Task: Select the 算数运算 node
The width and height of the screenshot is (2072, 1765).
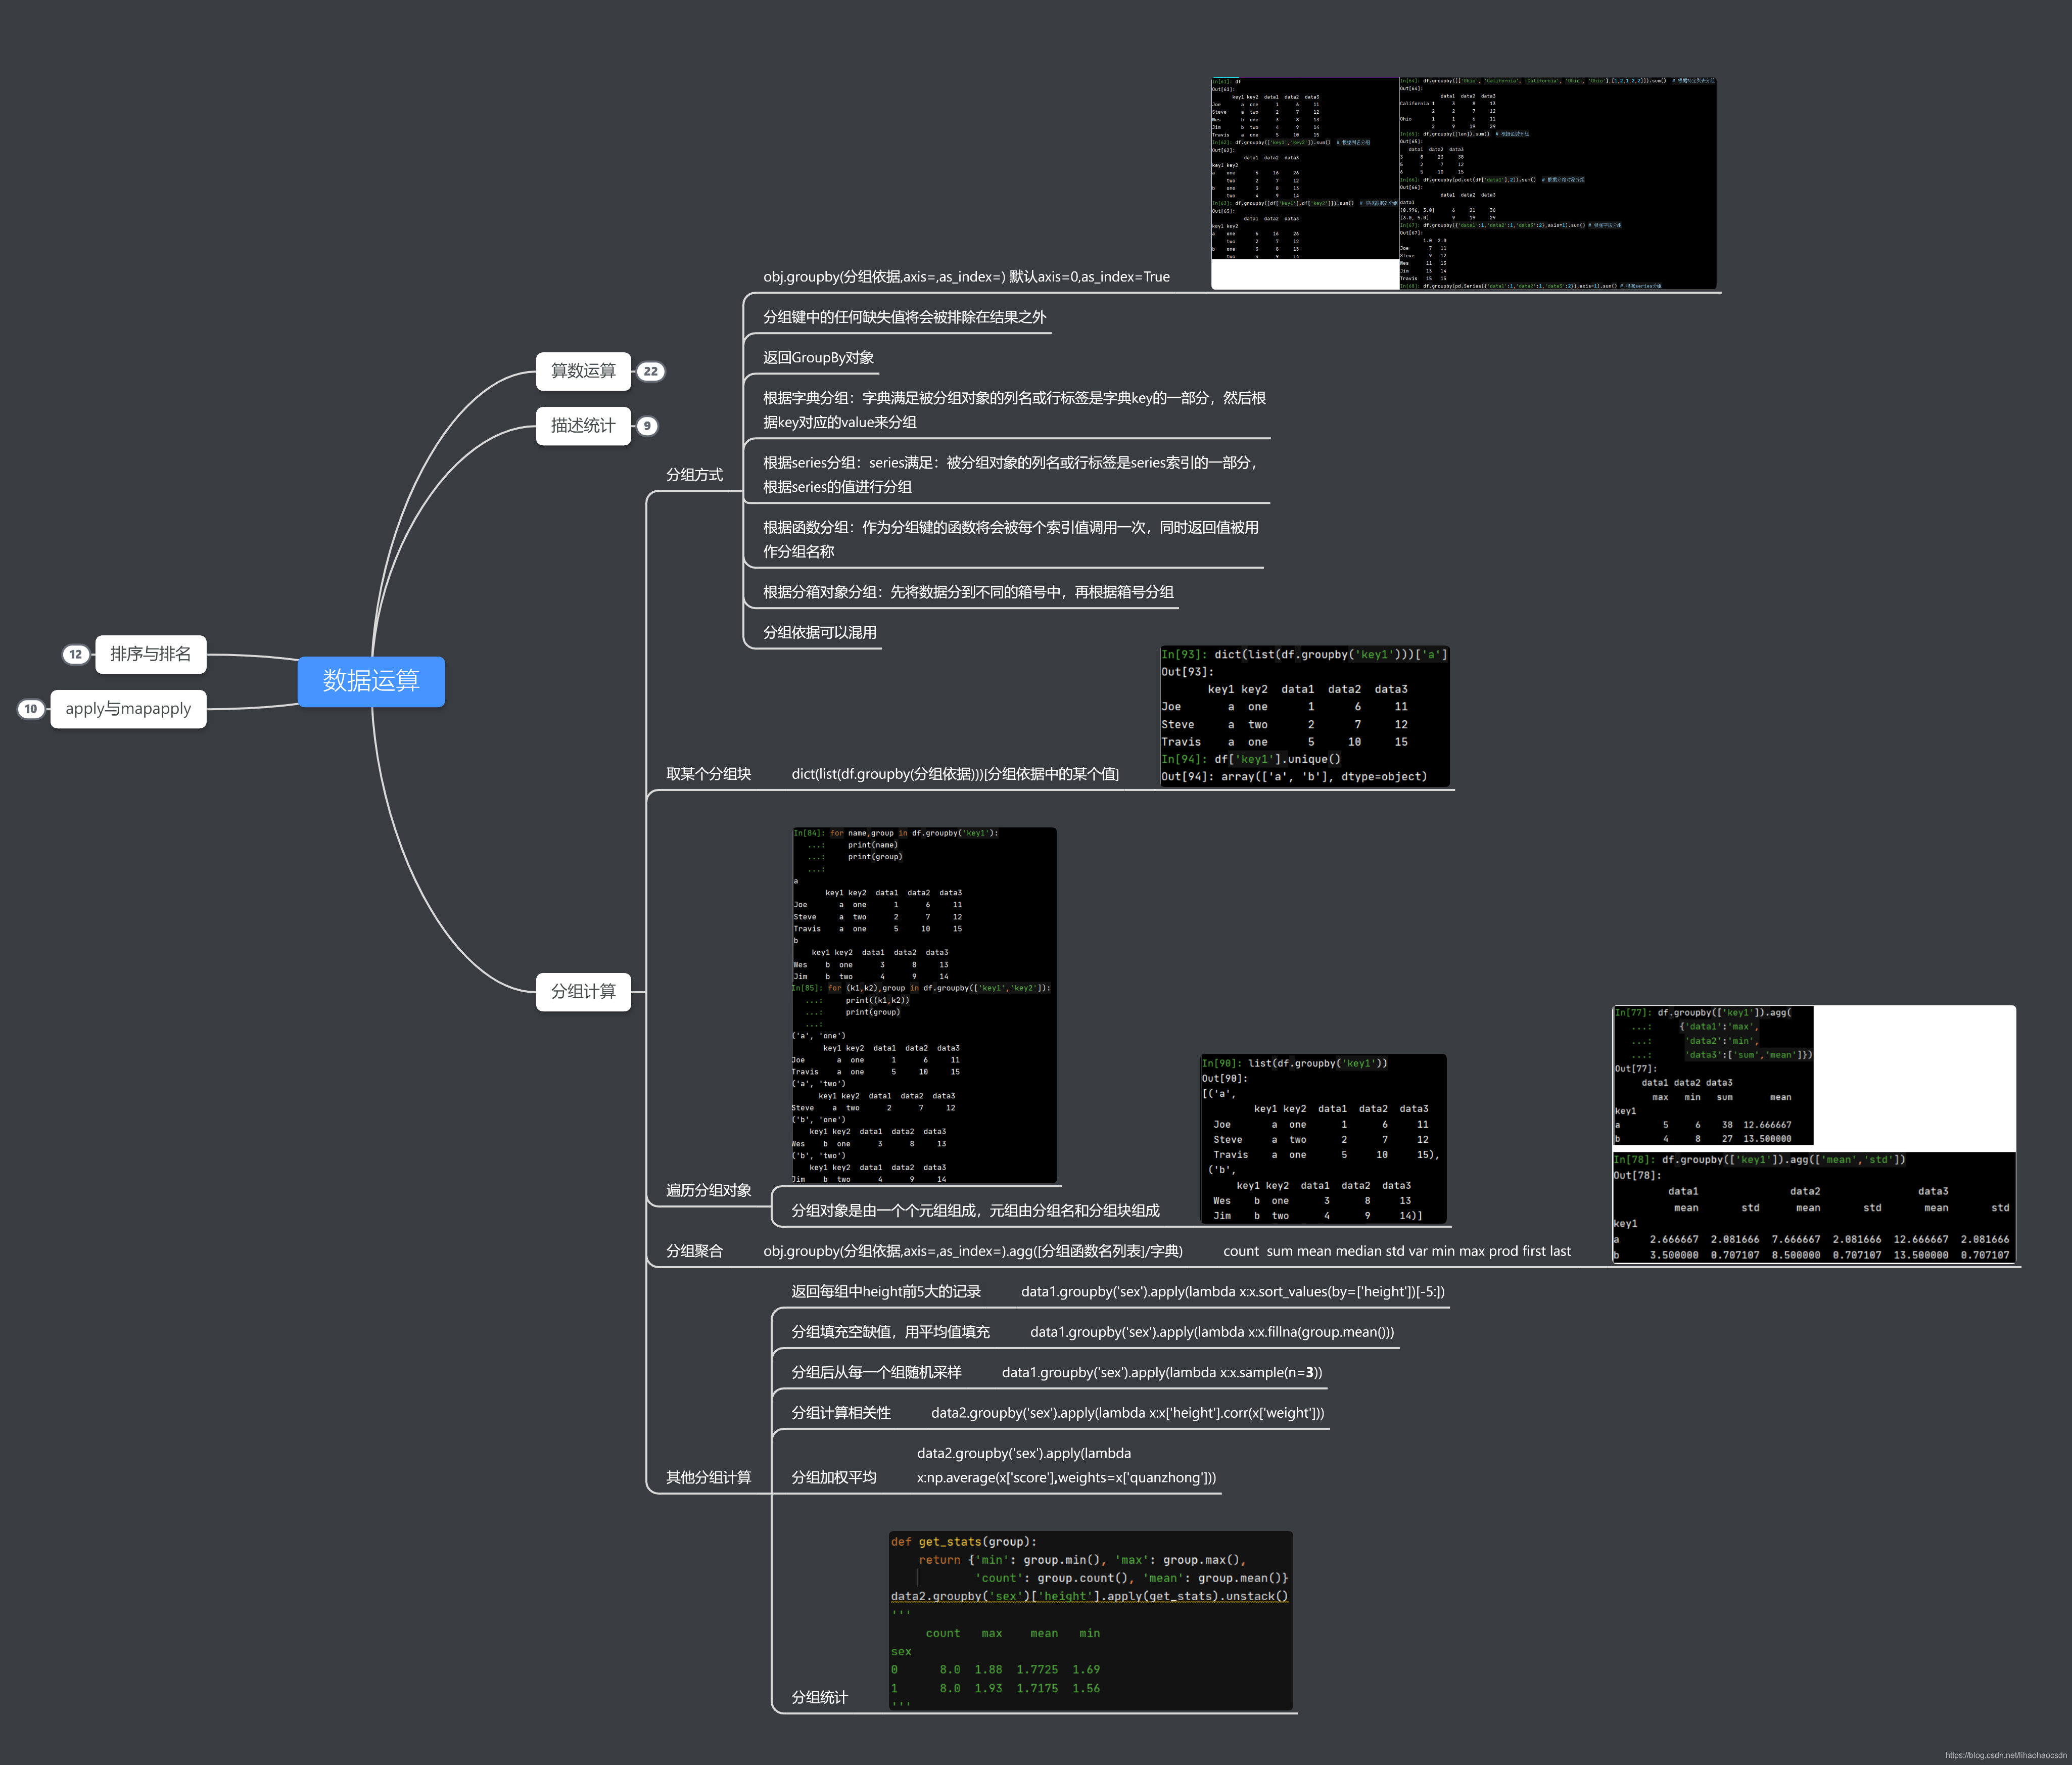Action: click(x=583, y=371)
